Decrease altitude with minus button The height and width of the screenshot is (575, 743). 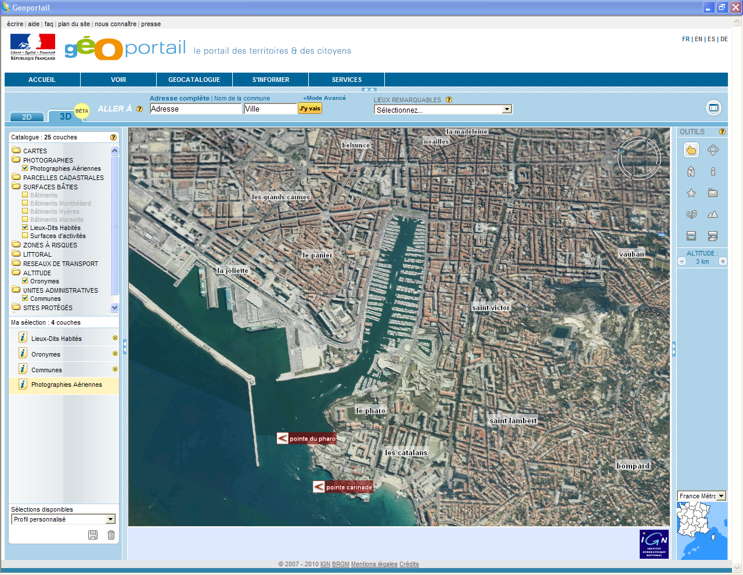(682, 261)
